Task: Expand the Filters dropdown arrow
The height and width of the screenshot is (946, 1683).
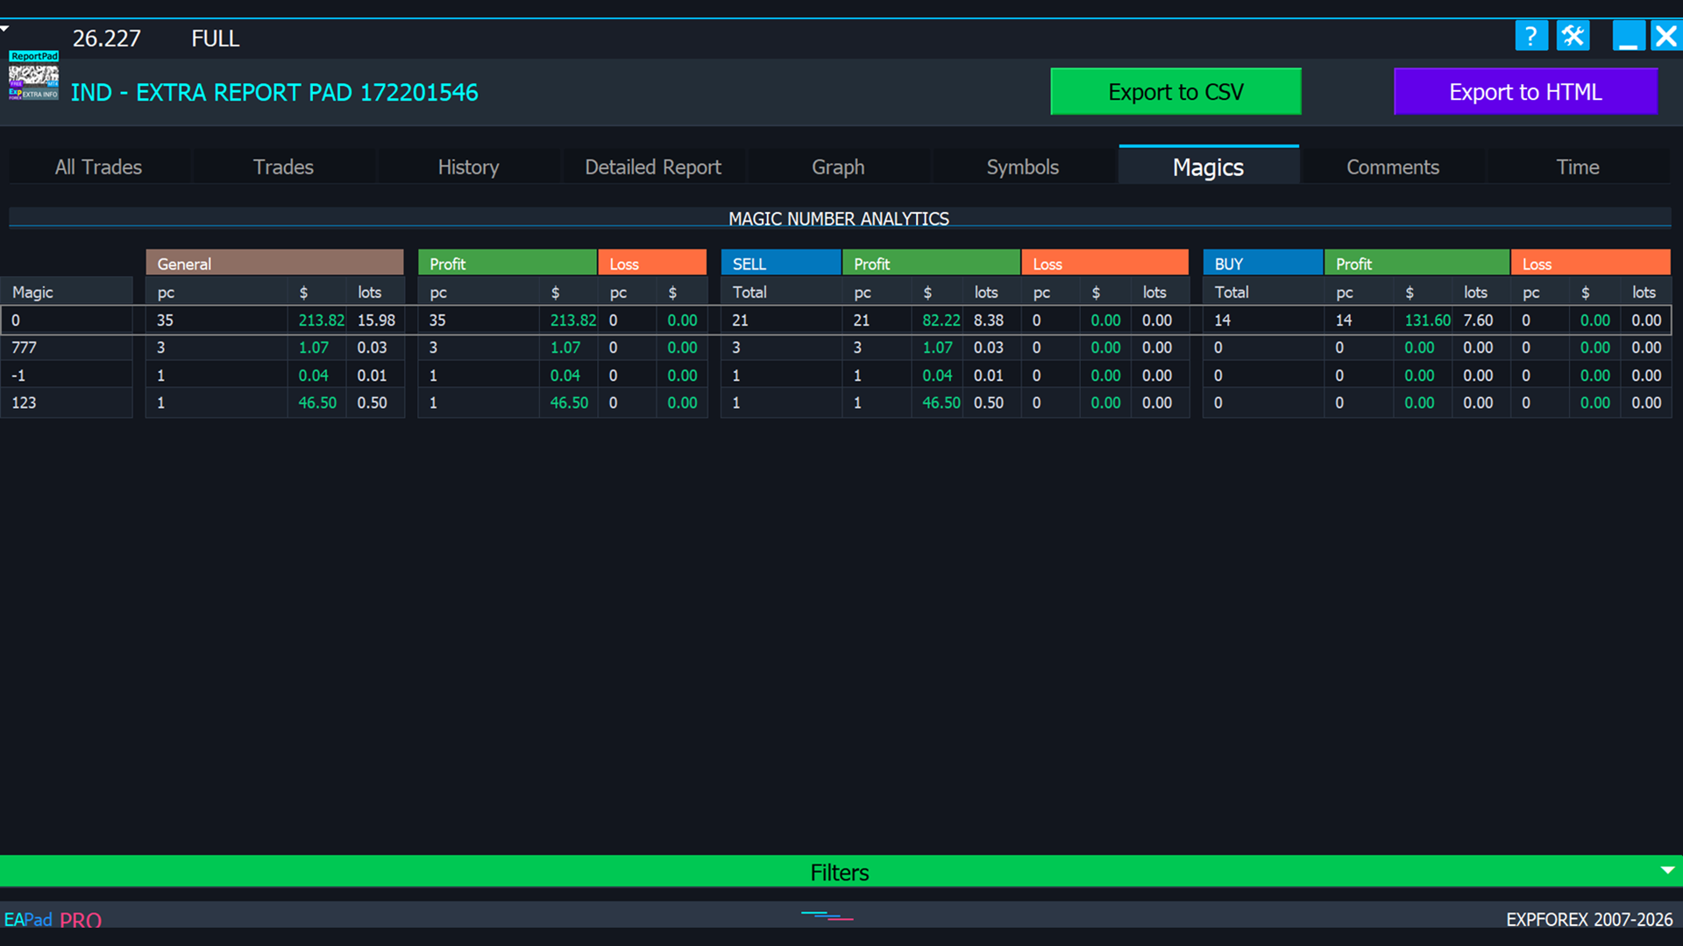Action: (x=1667, y=871)
